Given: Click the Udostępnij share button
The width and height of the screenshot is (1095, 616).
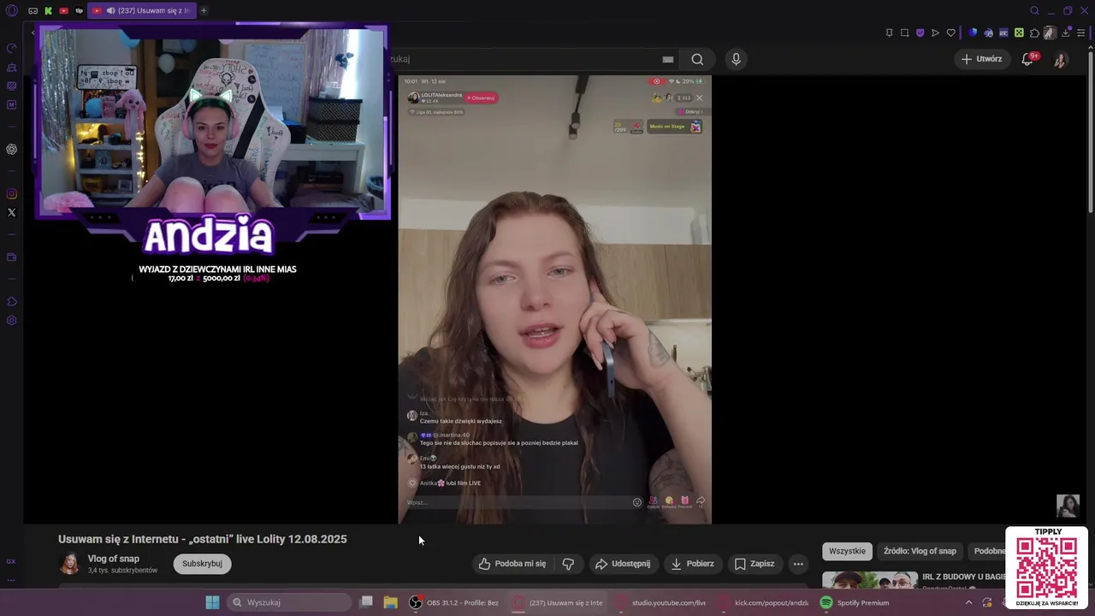Looking at the screenshot, I should coord(623,564).
